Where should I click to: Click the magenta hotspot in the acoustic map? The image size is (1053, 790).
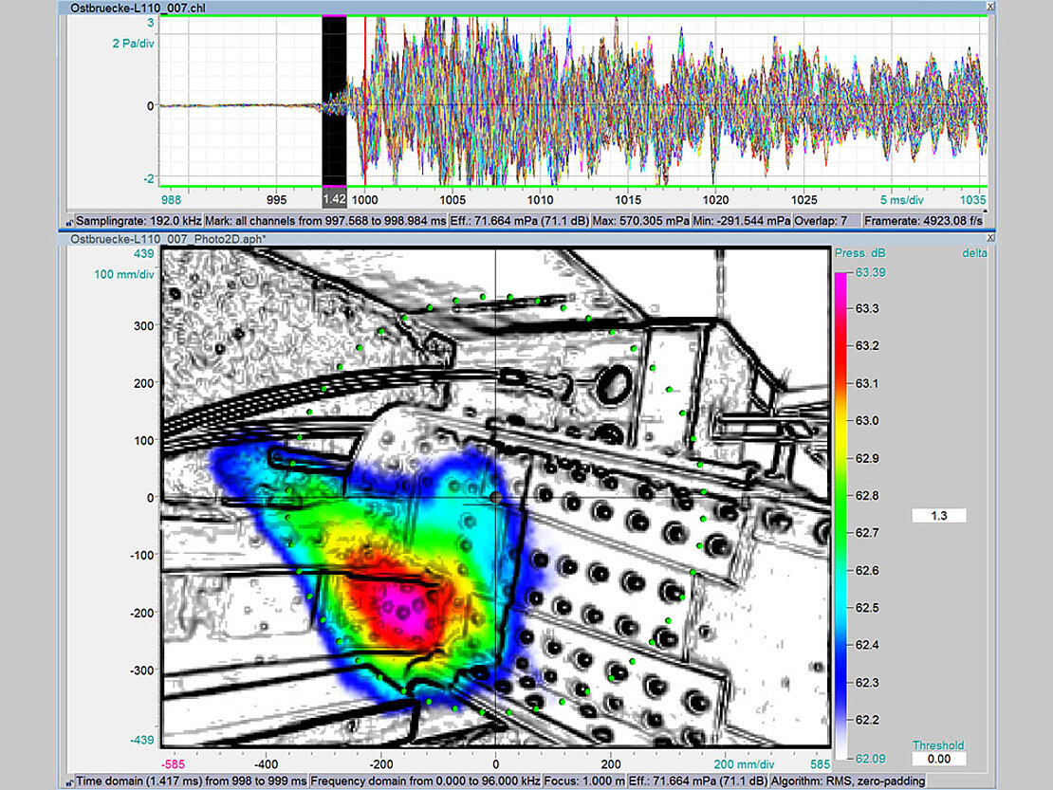click(406, 610)
